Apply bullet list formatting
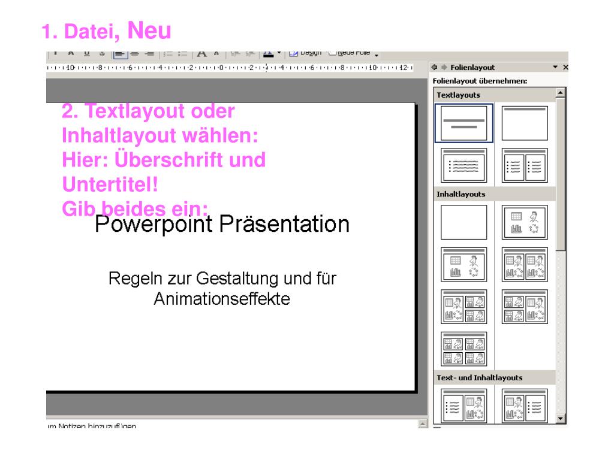The height and width of the screenshot is (460, 614). [182, 54]
